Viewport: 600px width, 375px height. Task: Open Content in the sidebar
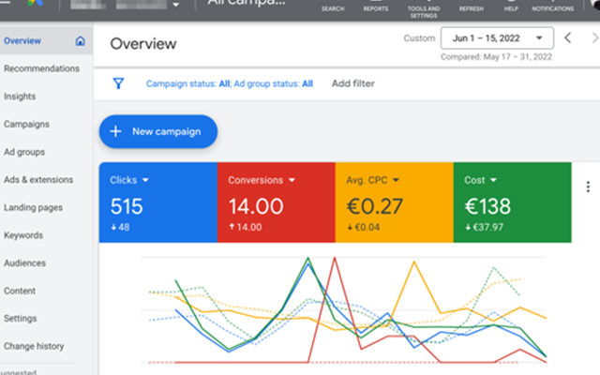[x=20, y=291]
